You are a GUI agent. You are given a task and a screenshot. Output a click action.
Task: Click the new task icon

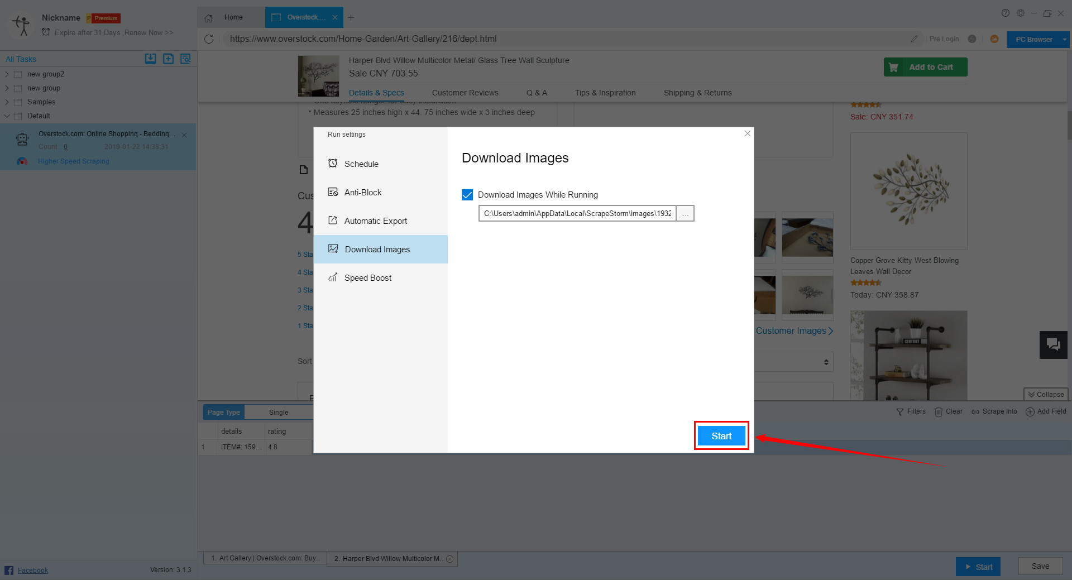[168, 59]
